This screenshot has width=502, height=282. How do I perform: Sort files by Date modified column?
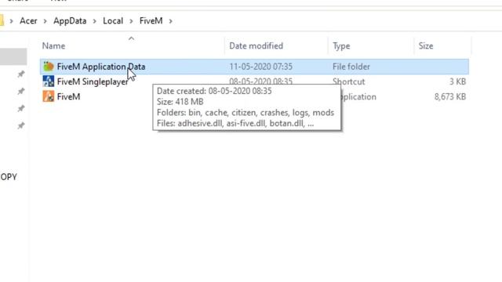pyautogui.click(x=256, y=45)
